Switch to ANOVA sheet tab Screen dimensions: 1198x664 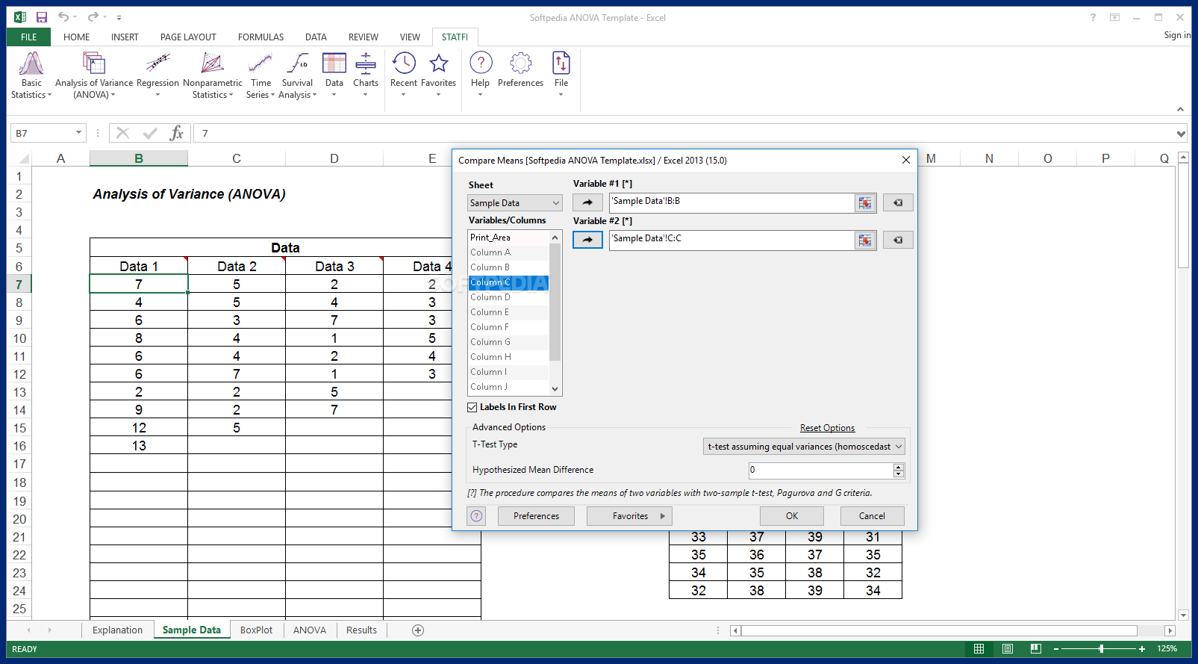(310, 630)
